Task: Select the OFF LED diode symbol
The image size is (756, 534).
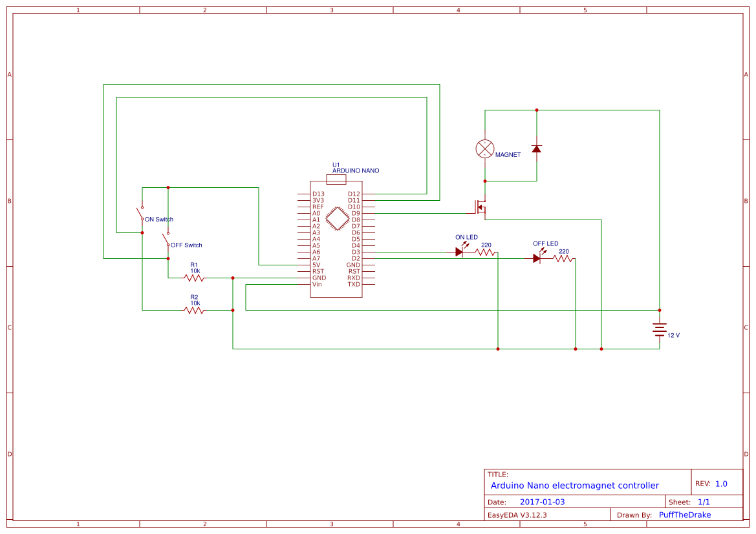Action: (x=537, y=257)
